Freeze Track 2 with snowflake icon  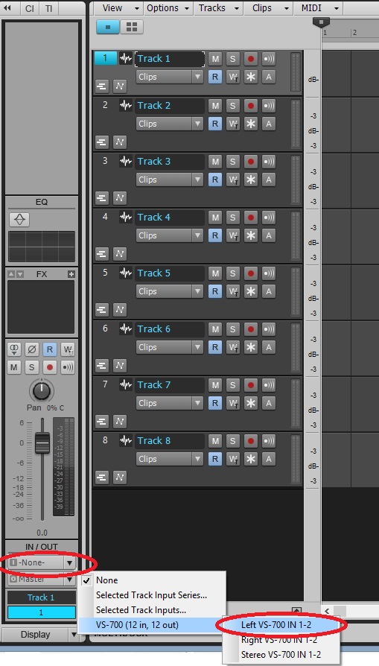point(251,124)
